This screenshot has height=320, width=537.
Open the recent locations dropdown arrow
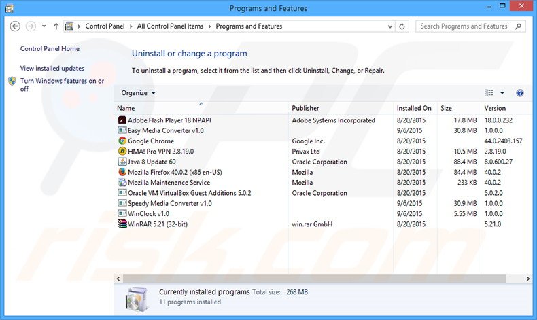pos(44,26)
